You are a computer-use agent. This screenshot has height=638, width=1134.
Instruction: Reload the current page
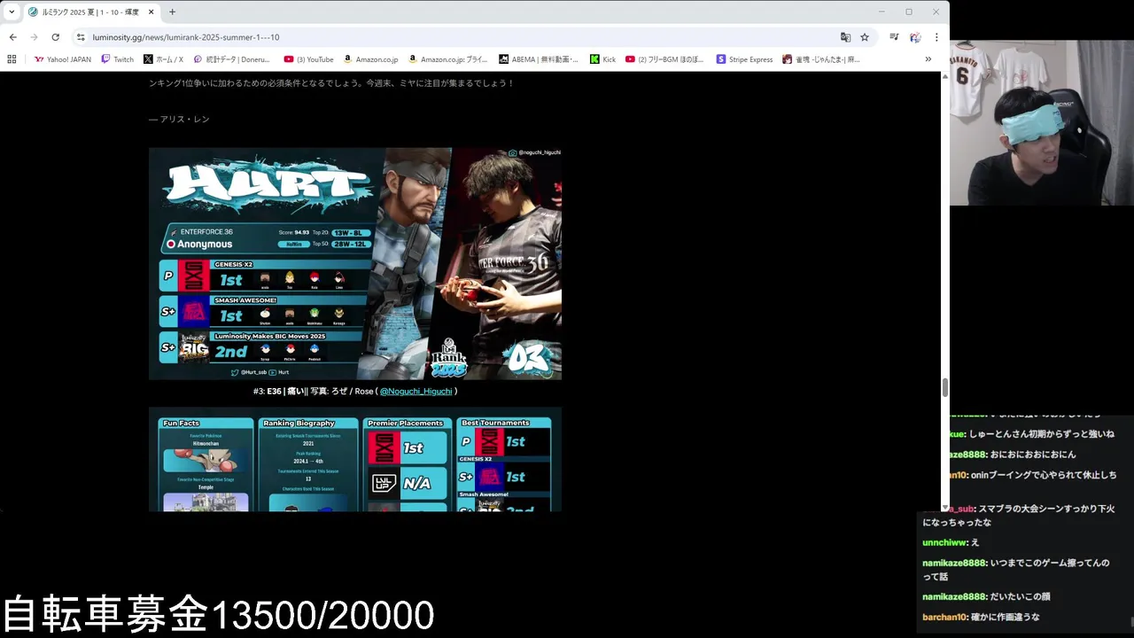[x=55, y=37]
